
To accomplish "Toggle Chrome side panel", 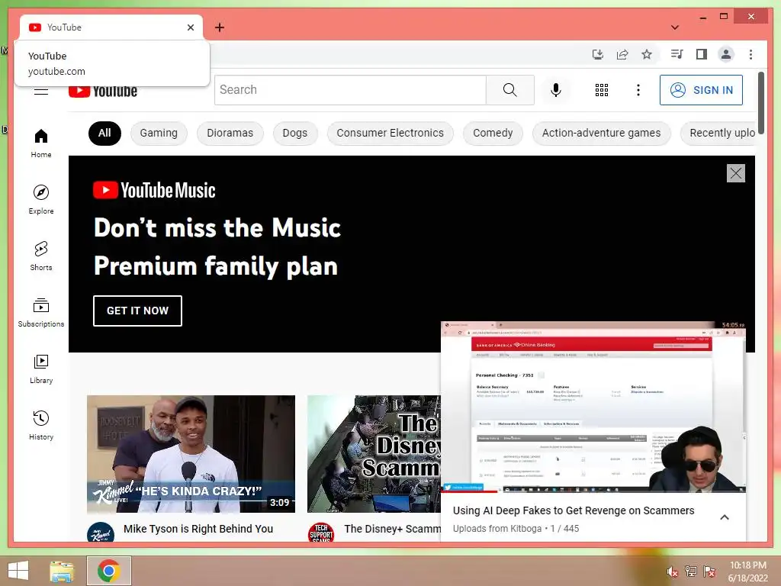I will [x=702, y=54].
